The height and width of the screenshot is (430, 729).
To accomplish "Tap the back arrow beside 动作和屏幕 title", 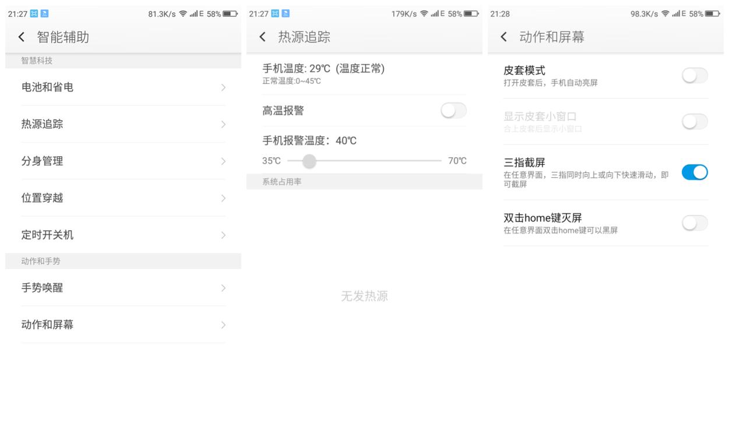I will pos(504,38).
